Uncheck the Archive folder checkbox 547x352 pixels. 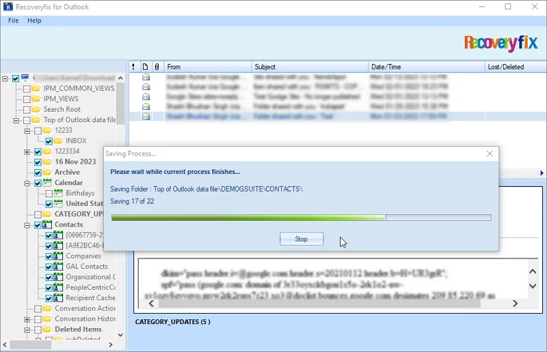point(38,173)
